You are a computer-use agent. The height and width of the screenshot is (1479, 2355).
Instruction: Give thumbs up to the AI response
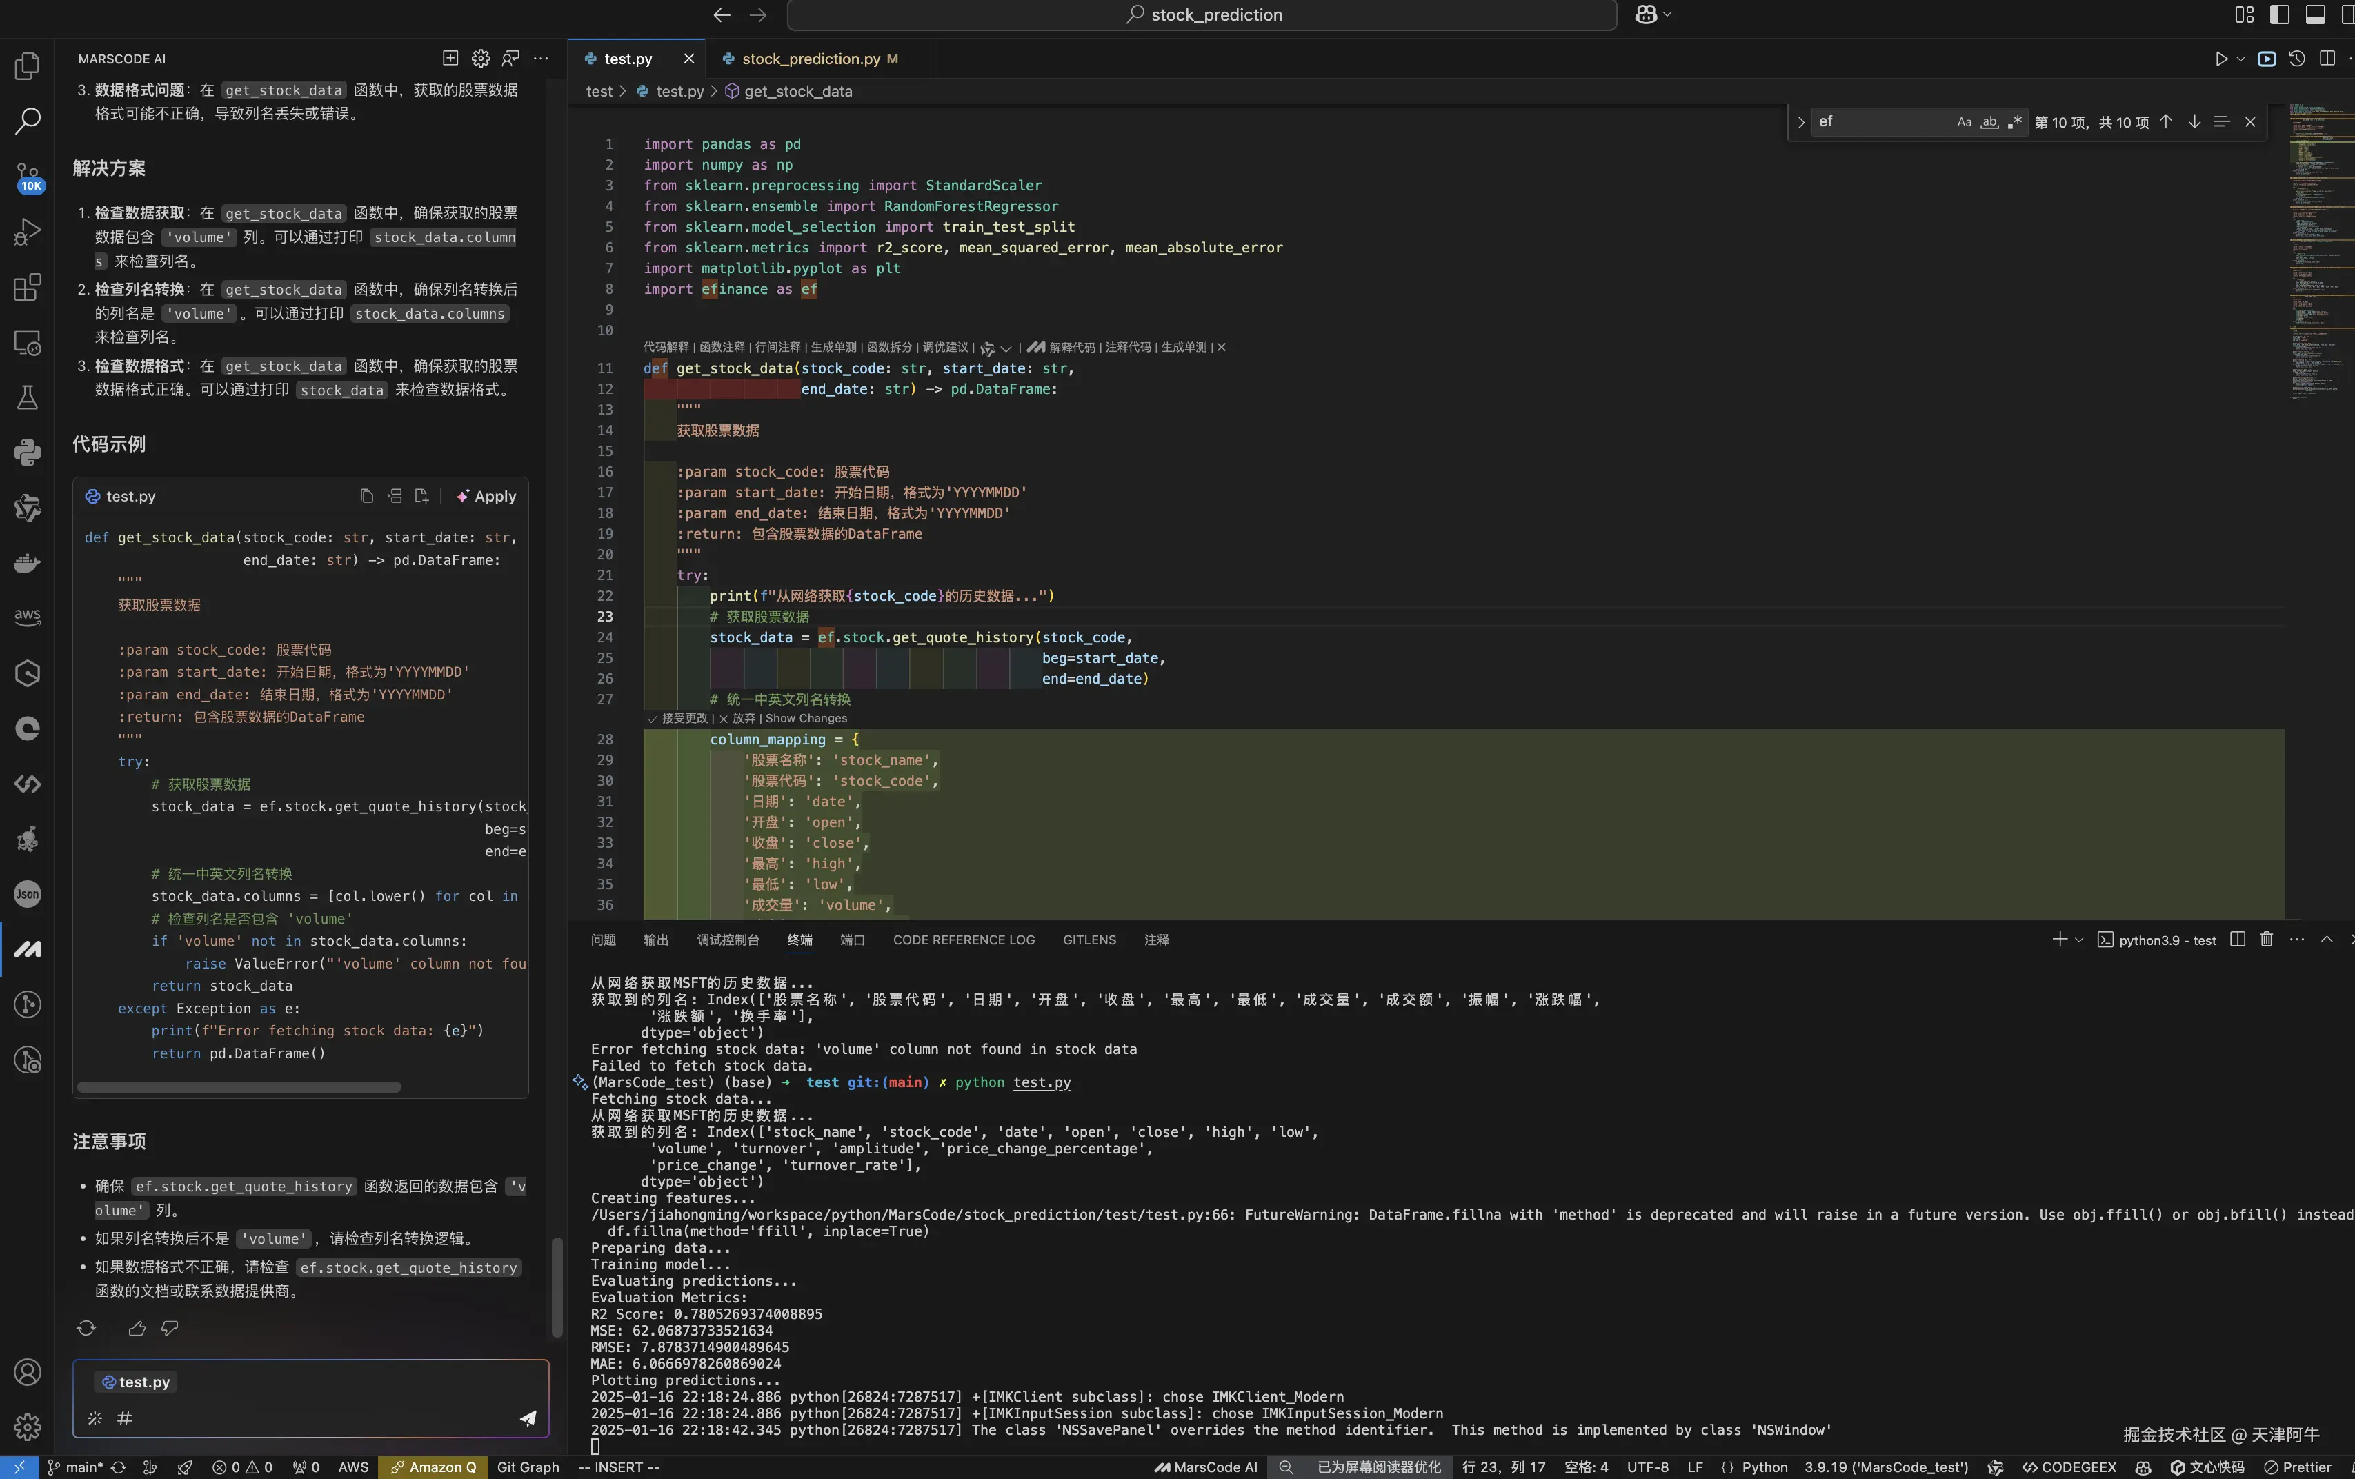(137, 1327)
